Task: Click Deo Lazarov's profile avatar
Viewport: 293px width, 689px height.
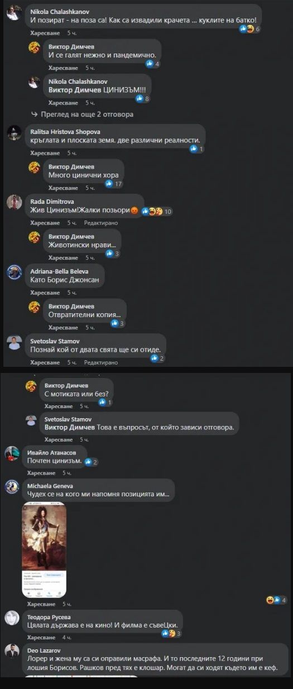Action: [12, 651]
